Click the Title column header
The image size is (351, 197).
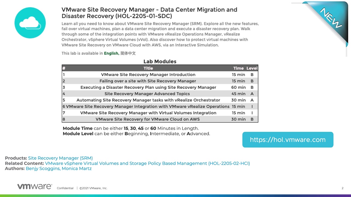(148, 68)
